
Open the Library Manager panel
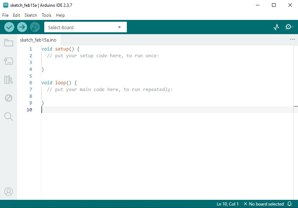[x=9, y=80]
